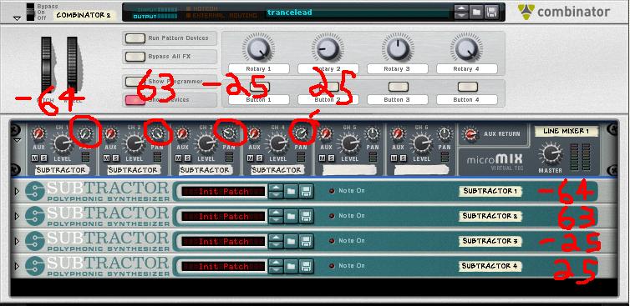Enable Run Pattern Devices
The width and height of the screenshot is (630, 306).
tap(135, 38)
